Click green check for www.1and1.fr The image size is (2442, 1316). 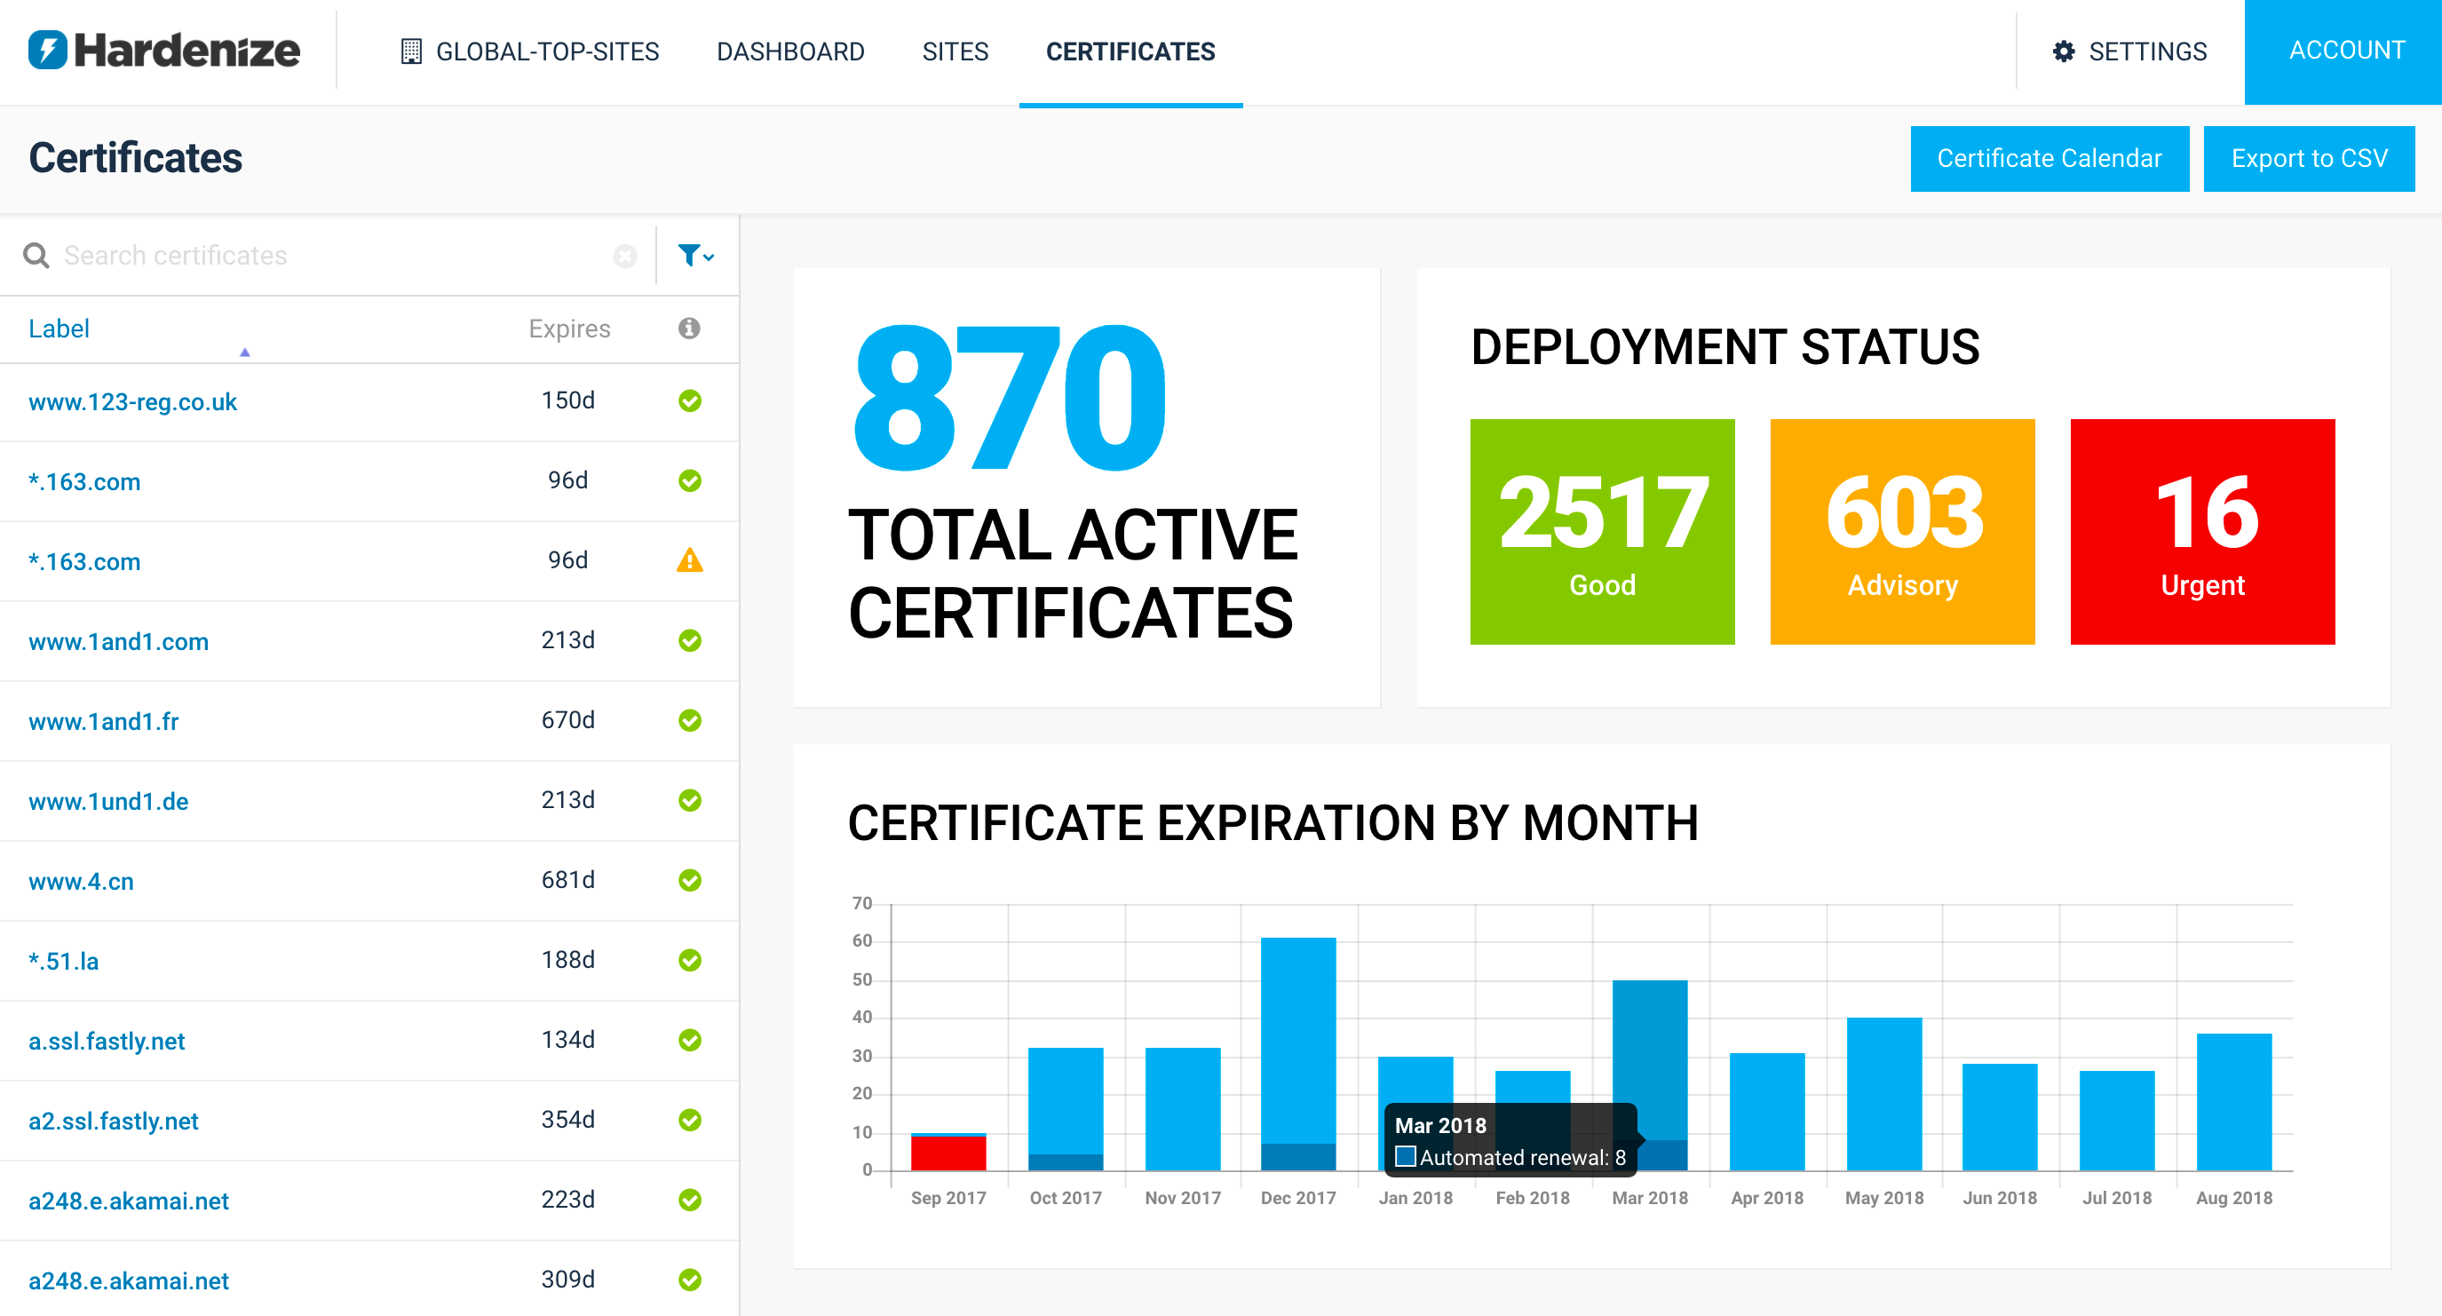click(690, 720)
